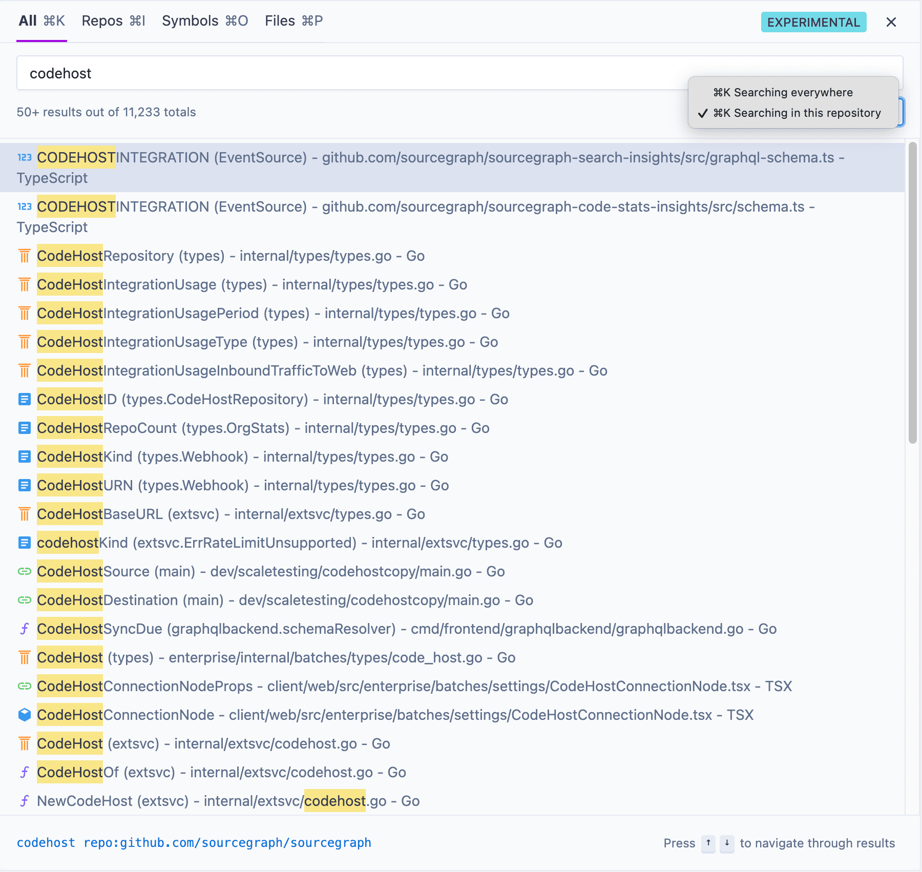The width and height of the screenshot is (922, 872).
Task: Open CodeHostBaseURL (extsvc) result
Action: 452,514
